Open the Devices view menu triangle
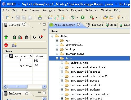131x100 pixels. [x=44, y=30]
